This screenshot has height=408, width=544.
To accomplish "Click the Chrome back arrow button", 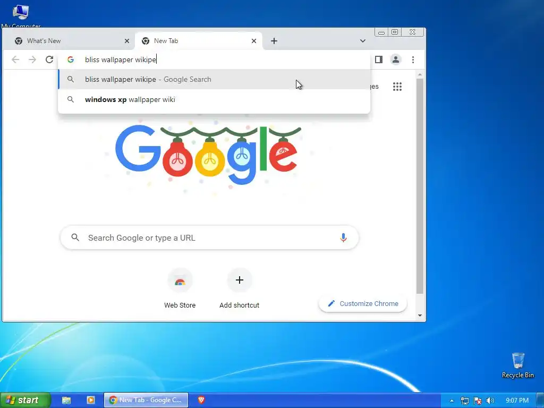I will 15,59.
